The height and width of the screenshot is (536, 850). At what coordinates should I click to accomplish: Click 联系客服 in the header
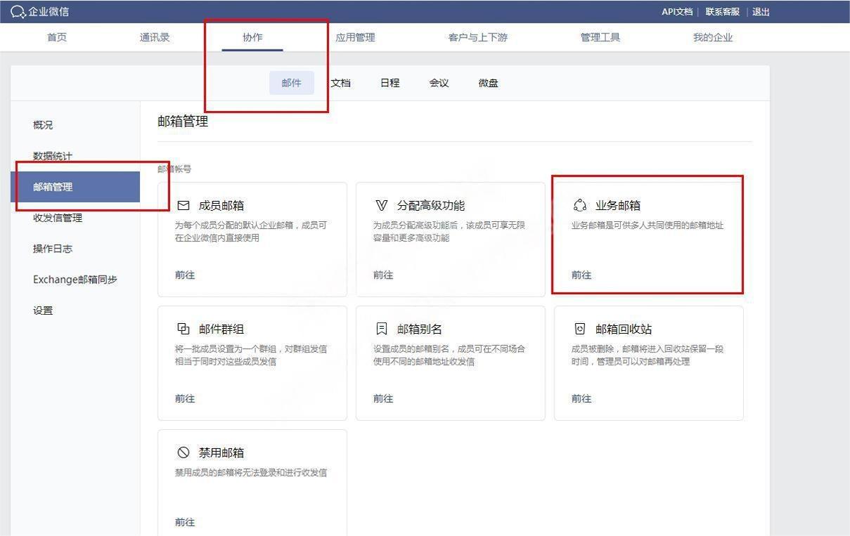pyautogui.click(x=723, y=12)
